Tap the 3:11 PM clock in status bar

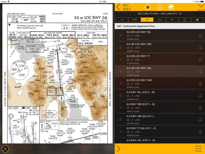point(102,1)
